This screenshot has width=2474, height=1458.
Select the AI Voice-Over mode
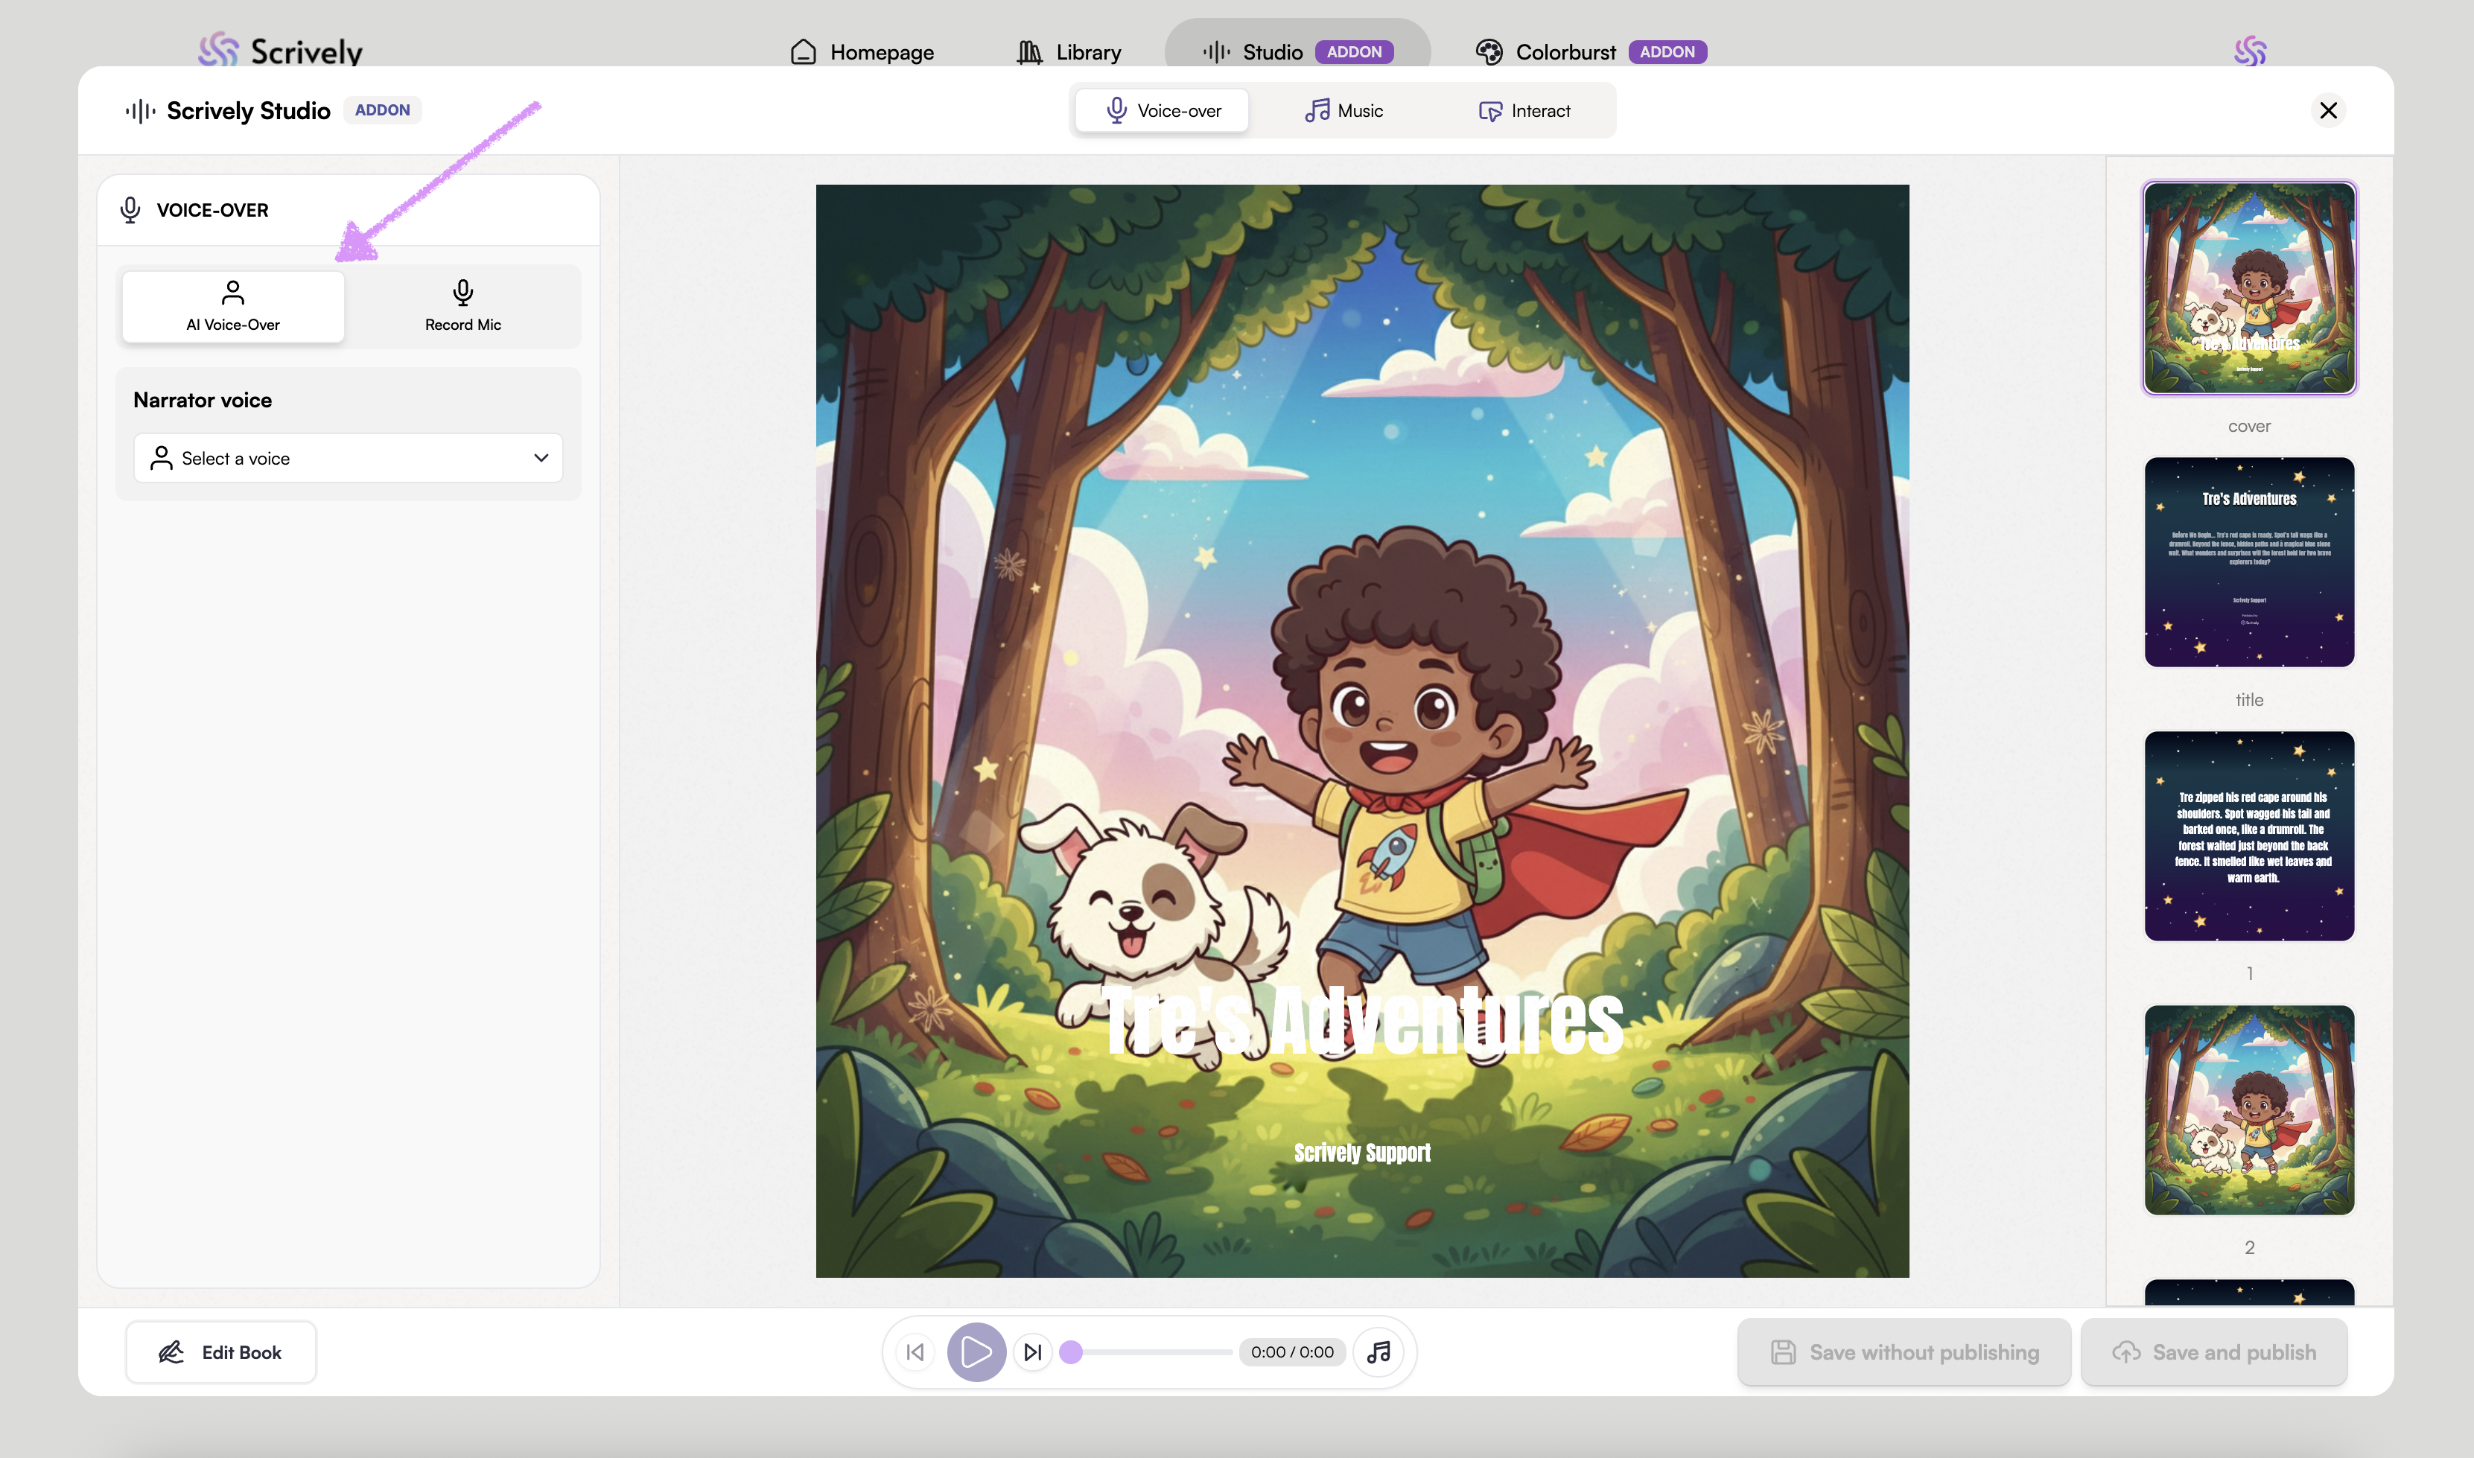[233, 307]
